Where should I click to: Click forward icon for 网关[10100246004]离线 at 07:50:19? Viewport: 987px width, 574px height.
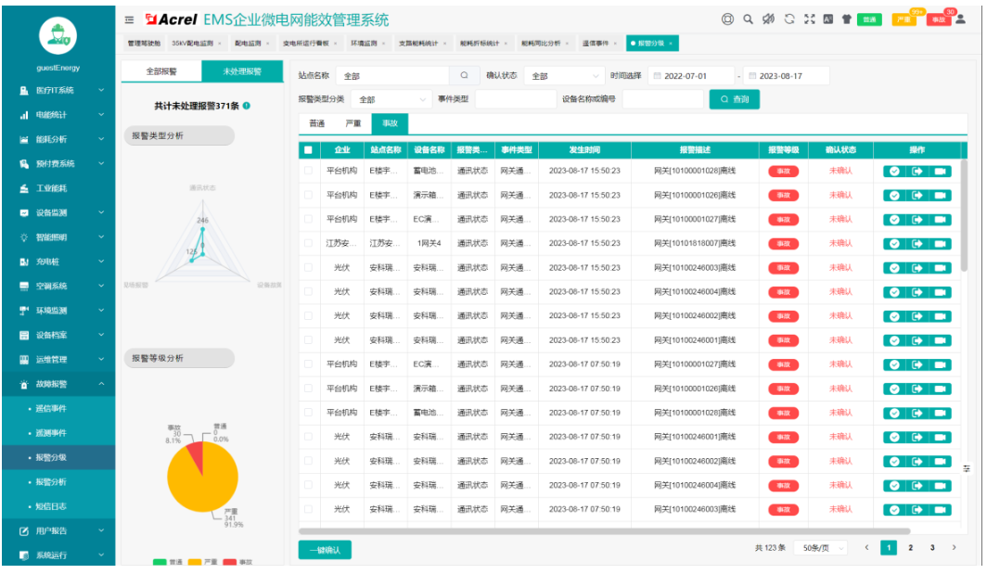coord(917,486)
